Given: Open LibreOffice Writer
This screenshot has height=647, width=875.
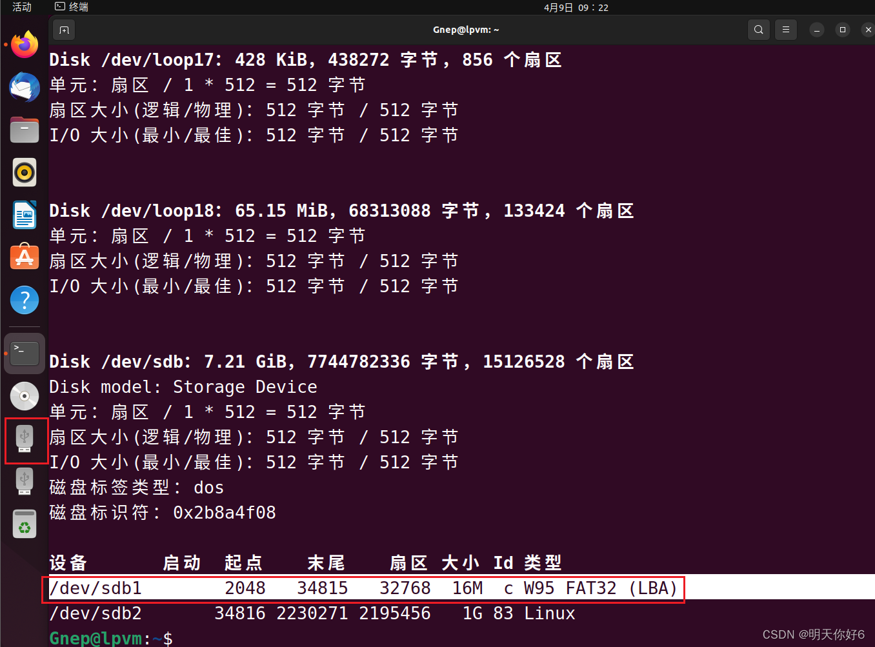Looking at the screenshot, I should 24,215.
